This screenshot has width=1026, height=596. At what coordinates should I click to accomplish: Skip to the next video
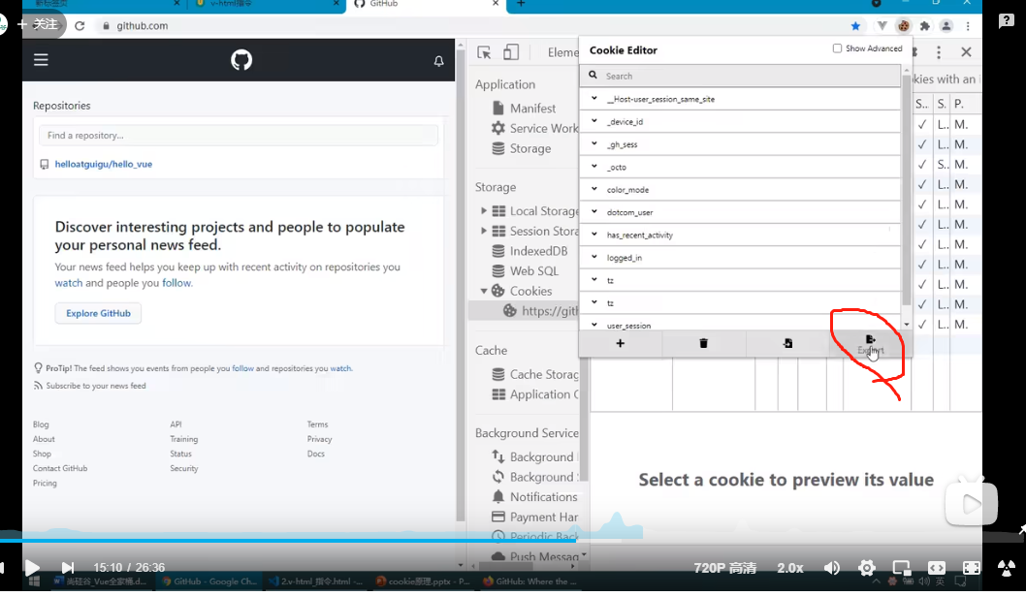click(67, 567)
